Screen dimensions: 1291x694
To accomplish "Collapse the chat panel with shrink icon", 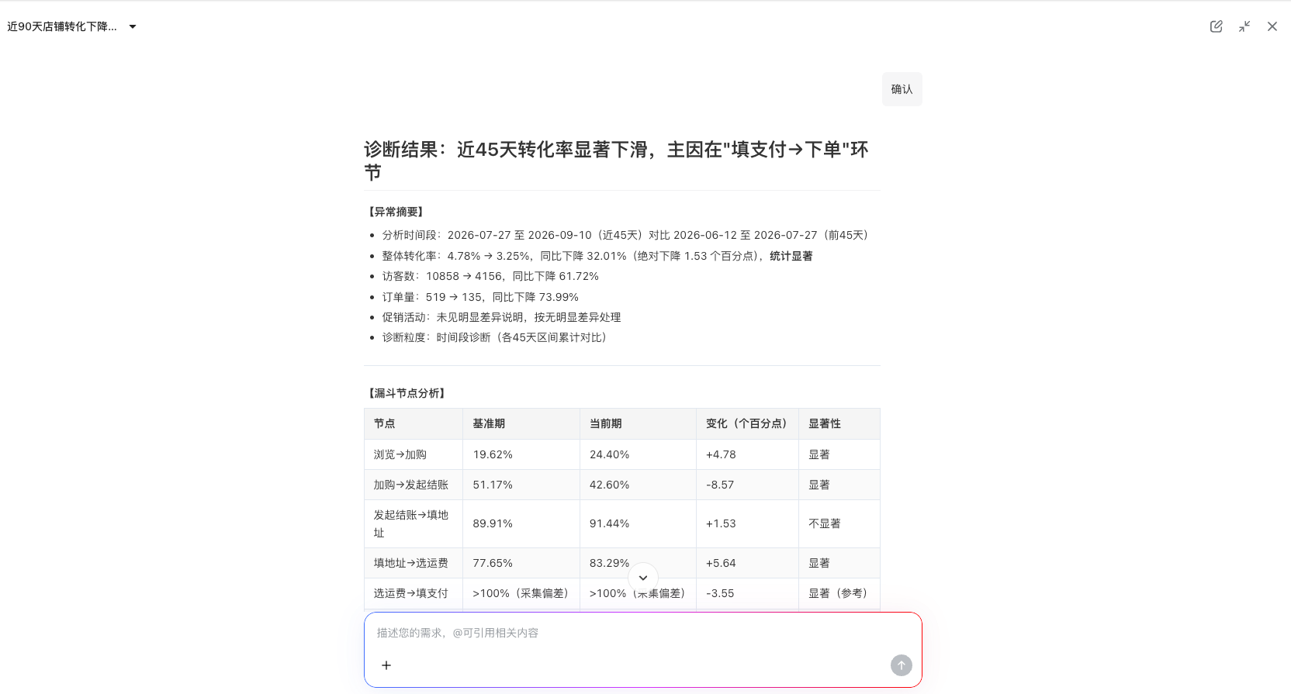I will (1244, 26).
